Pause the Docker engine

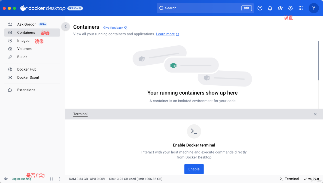51,179
